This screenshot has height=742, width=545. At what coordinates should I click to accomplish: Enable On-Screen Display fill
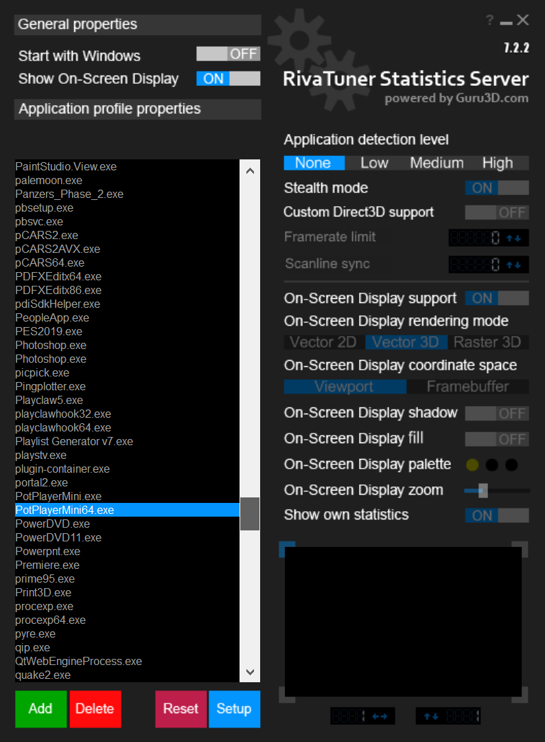tap(497, 439)
